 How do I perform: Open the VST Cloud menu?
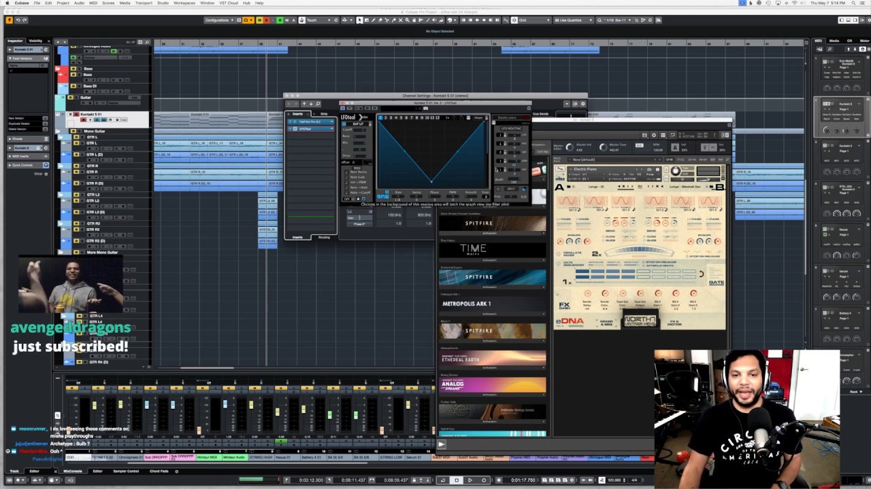[x=229, y=3]
